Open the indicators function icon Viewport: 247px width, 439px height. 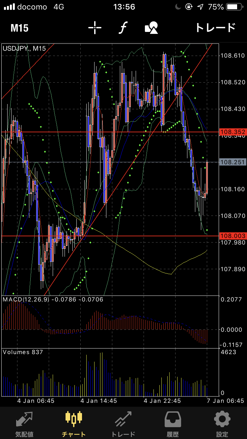(123, 28)
